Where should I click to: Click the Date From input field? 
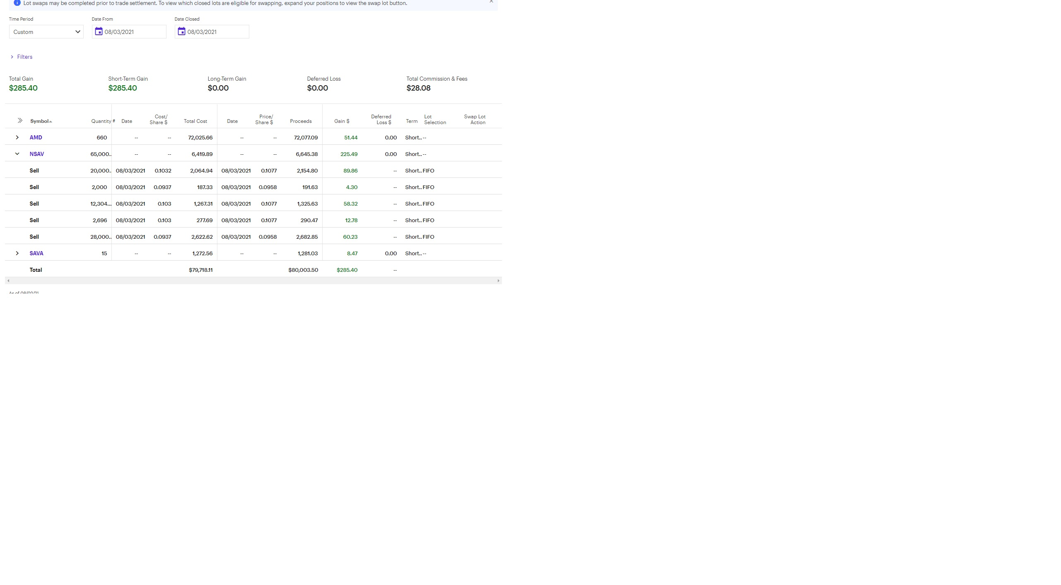point(133,32)
